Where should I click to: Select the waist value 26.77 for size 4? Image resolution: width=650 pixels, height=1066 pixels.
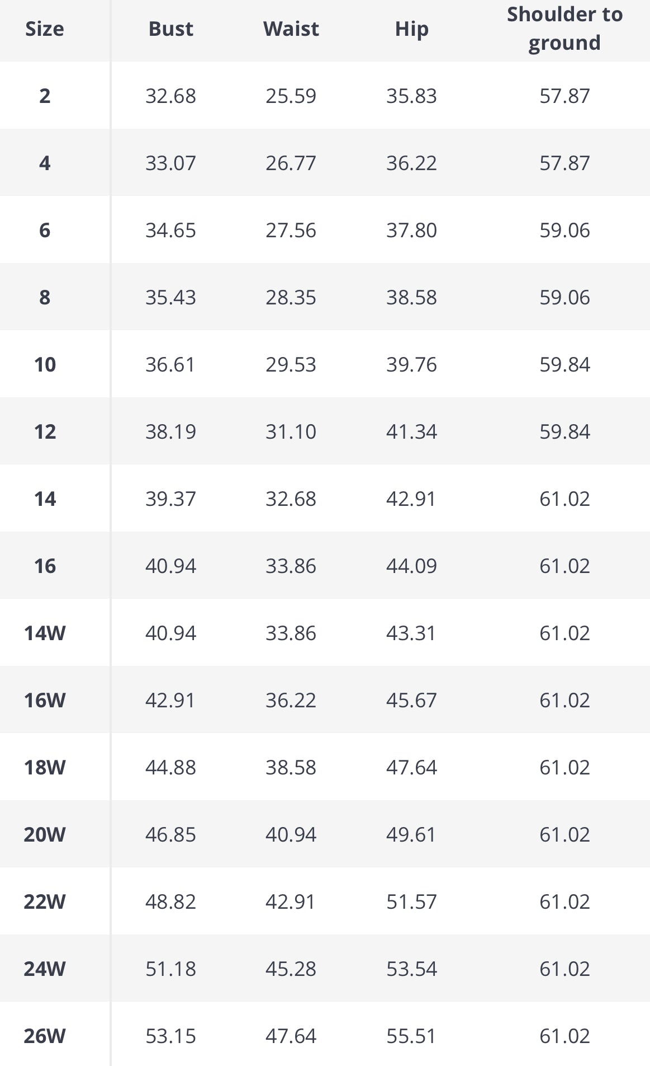[x=291, y=163]
